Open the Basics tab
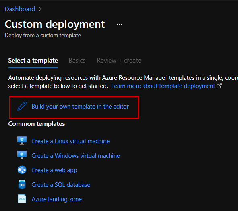The image size is (238, 211). (77, 61)
